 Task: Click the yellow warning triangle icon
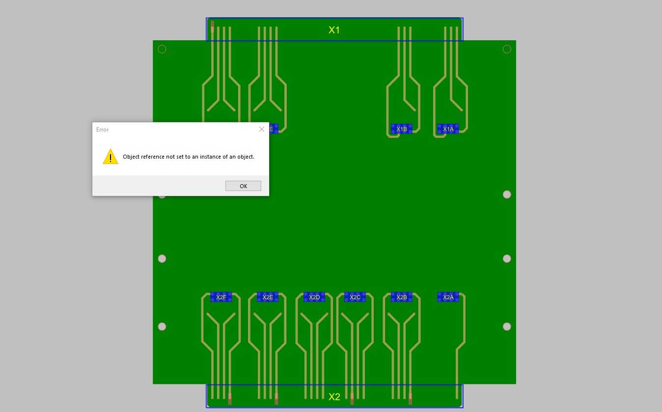pos(110,157)
